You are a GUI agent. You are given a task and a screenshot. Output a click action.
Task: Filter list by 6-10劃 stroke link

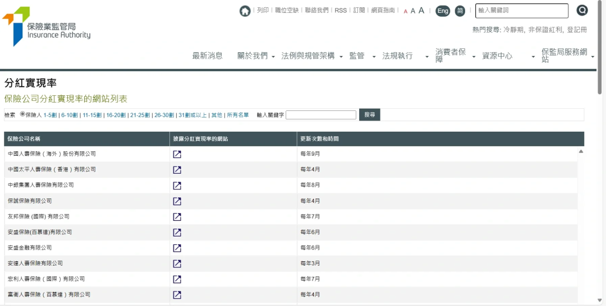pos(70,115)
